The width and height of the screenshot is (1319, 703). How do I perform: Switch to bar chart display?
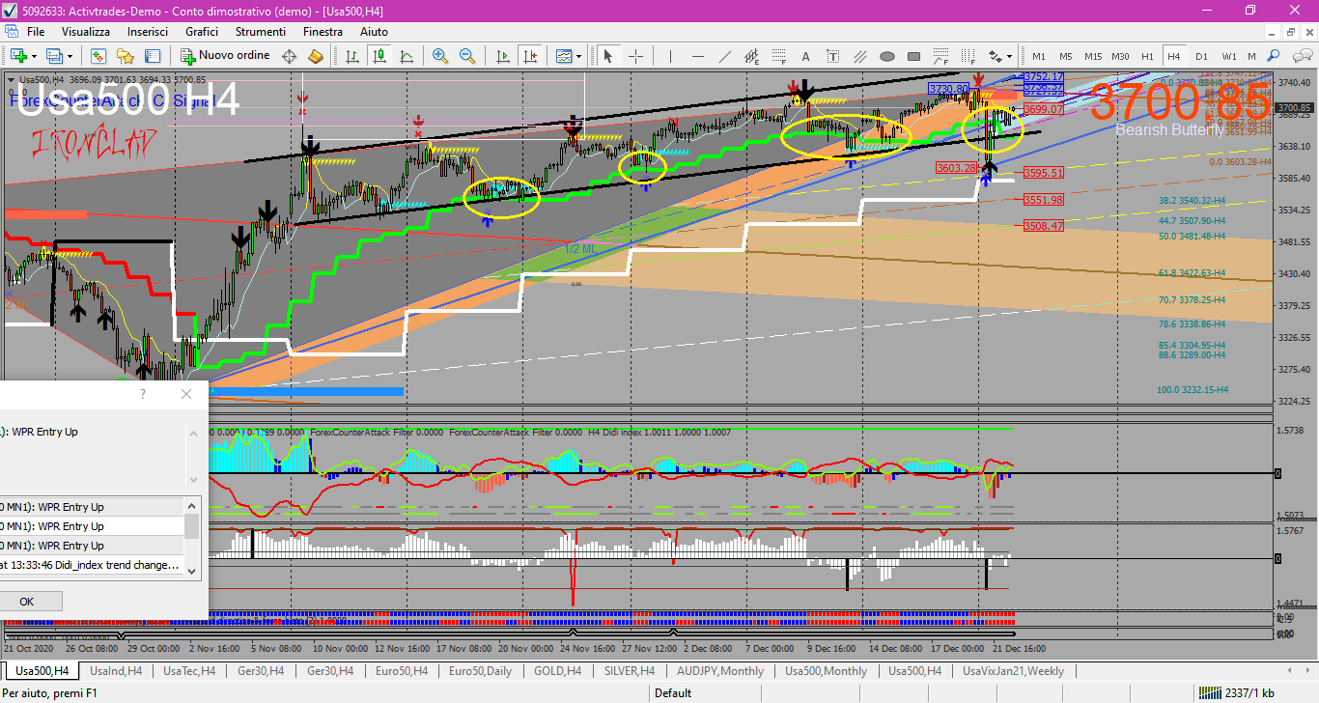click(x=352, y=56)
